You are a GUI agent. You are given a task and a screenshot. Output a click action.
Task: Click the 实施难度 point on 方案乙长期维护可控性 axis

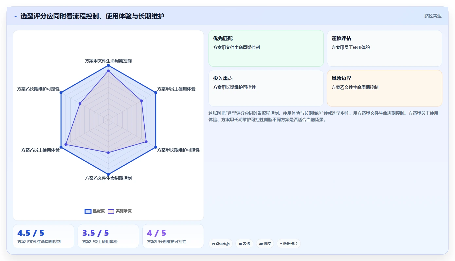80,104
